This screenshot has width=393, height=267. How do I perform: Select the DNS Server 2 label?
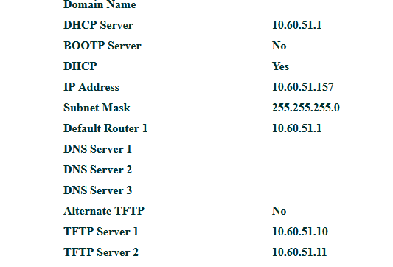(x=97, y=170)
